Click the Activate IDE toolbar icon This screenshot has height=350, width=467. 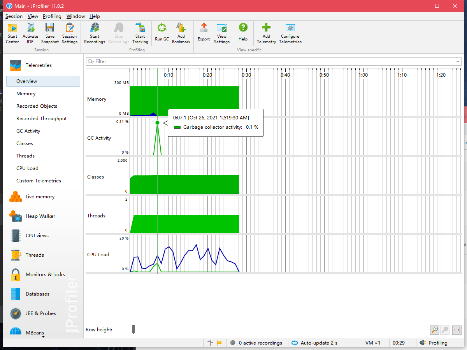pyautogui.click(x=30, y=33)
